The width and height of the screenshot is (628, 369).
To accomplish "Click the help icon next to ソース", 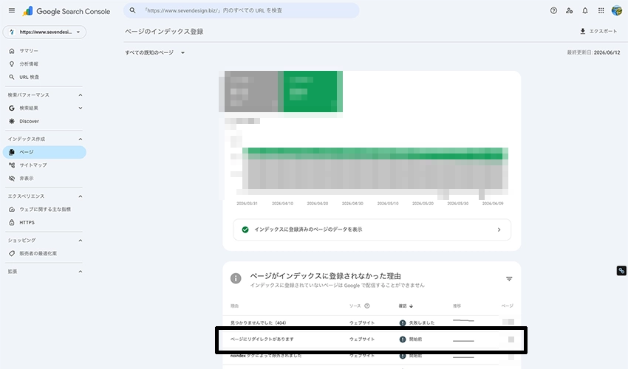I will (x=367, y=306).
